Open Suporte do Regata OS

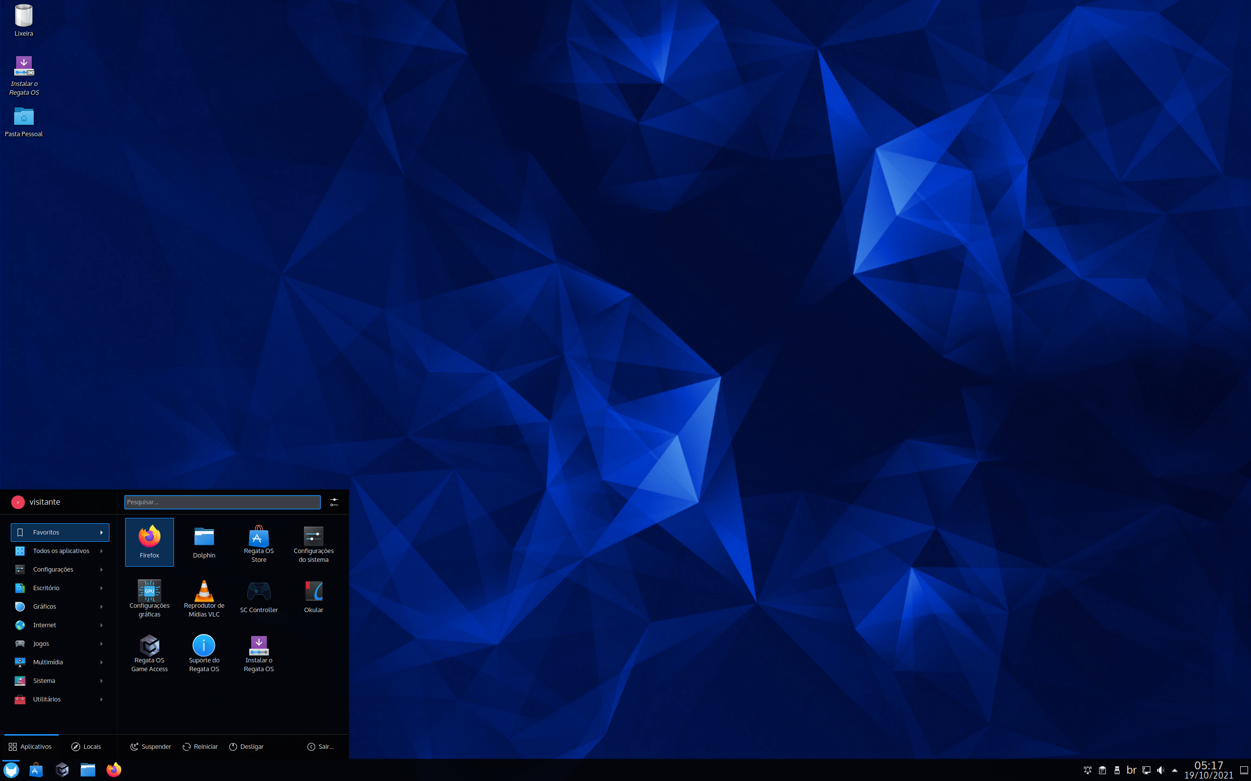click(204, 651)
